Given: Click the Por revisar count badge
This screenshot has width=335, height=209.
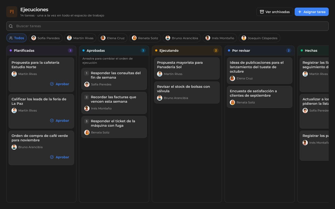Looking at the screenshot, I should click(x=288, y=50).
